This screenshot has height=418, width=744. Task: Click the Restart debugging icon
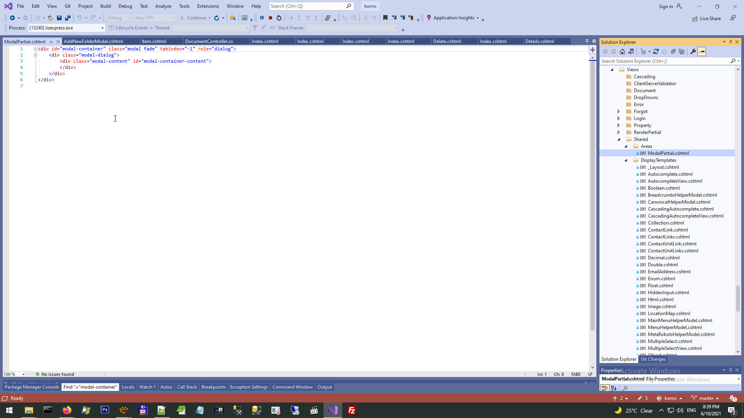(279, 18)
